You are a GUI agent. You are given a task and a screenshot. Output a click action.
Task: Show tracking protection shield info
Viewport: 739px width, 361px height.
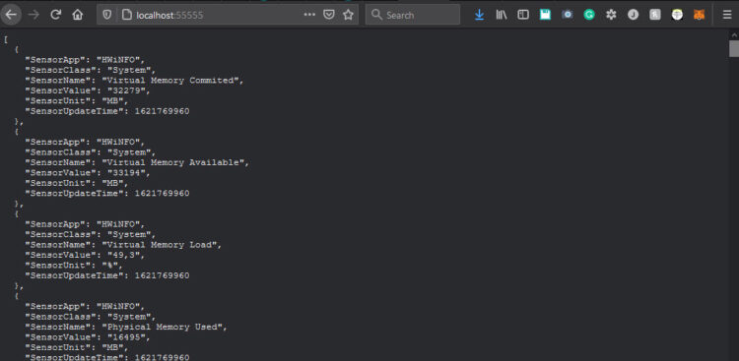click(107, 15)
